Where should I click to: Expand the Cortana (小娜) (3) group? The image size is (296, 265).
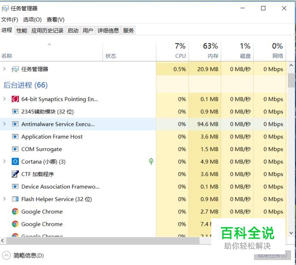point(4,161)
